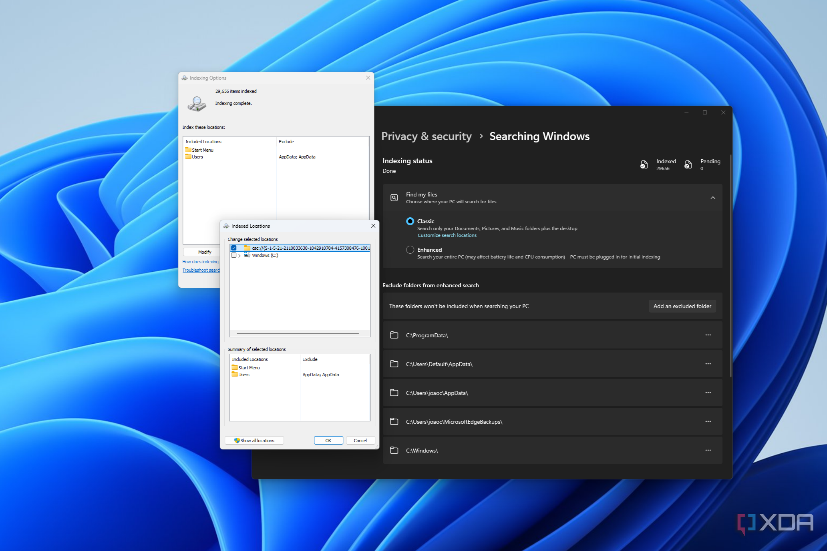Viewport: 827px width, 551px height.
Task: Check the Windows (C:) checkbox
Action: pos(234,255)
